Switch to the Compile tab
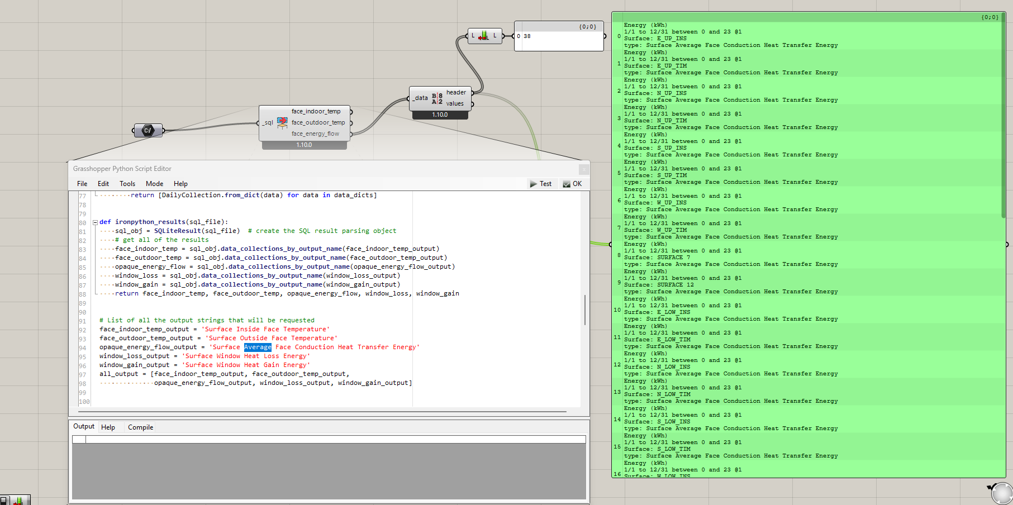This screenshot has height=505, width=1013. point(140,427)
